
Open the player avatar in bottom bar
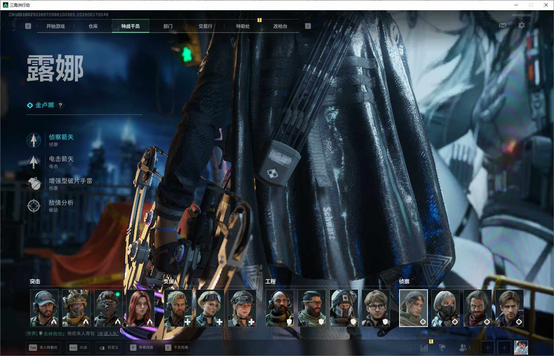pos(521,348)
